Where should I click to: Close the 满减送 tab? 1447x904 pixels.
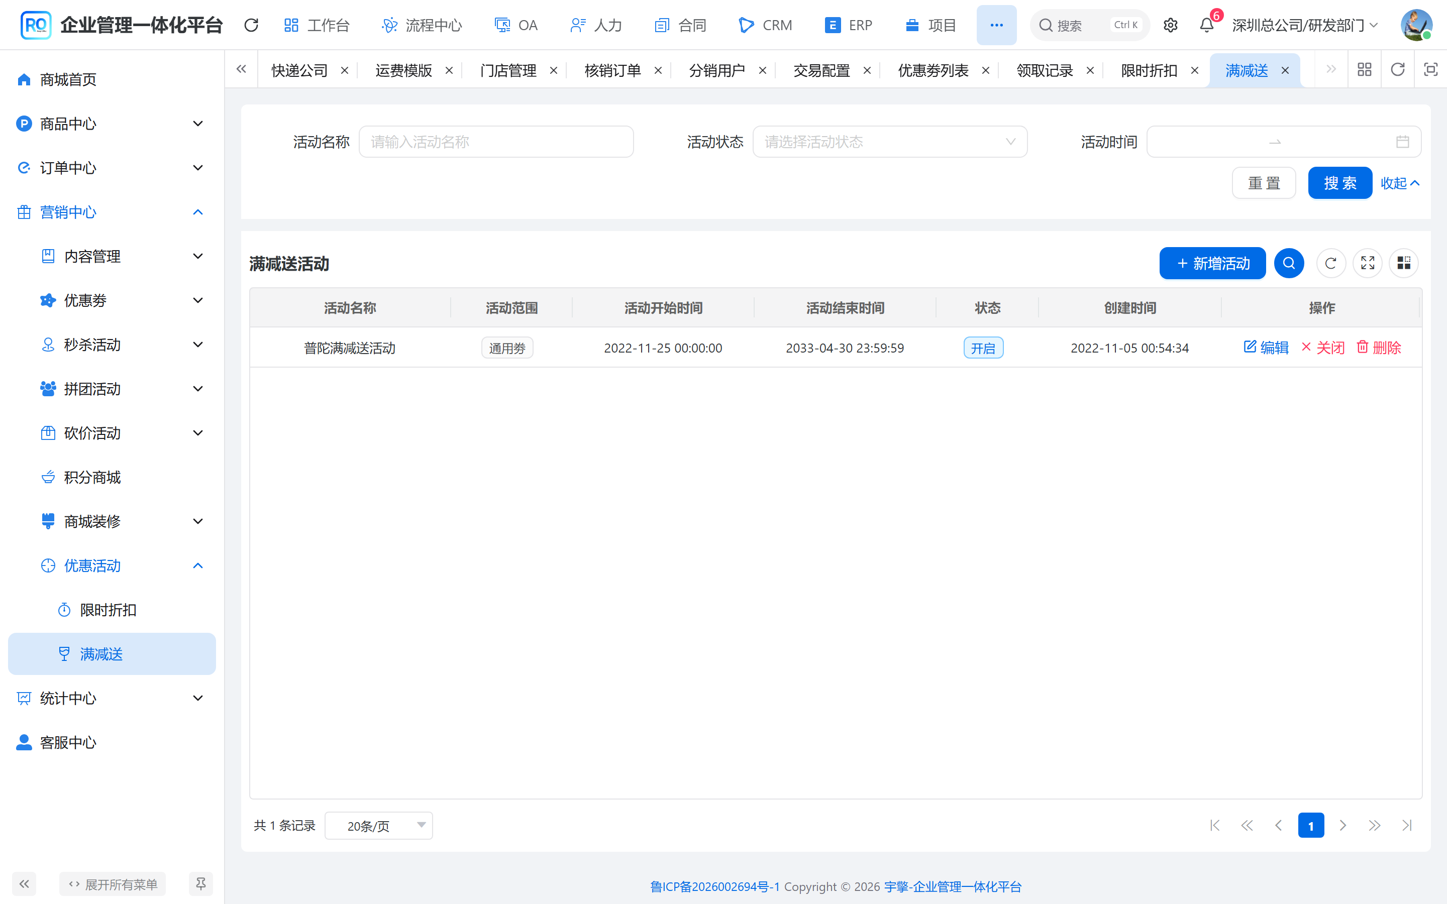point(1285,70)
